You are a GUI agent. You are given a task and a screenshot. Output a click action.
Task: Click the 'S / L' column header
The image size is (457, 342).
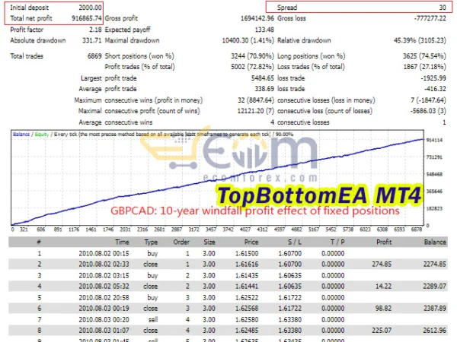click(295, 242)
